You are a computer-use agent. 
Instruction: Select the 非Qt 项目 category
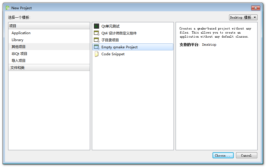click(49, 54)
